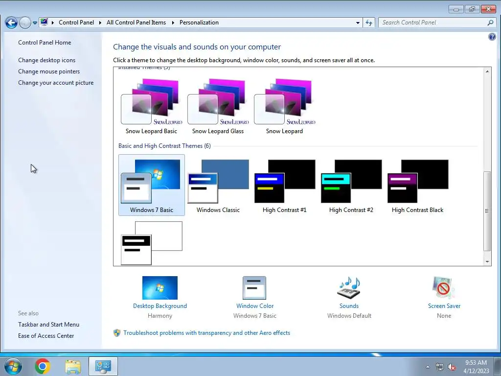Screen dimensions: 501x376
Task: Open Control Panel breadcrumb
Action: pyautogui.click(x=76, y=23)
